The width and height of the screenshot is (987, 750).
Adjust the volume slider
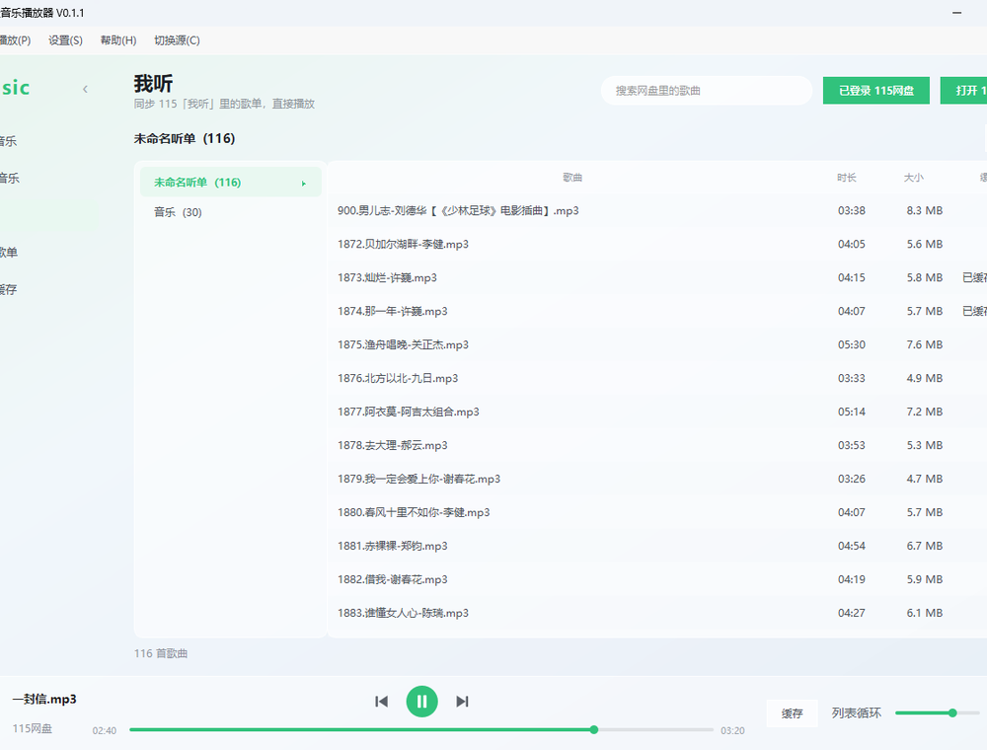click(x=937, y=712)
